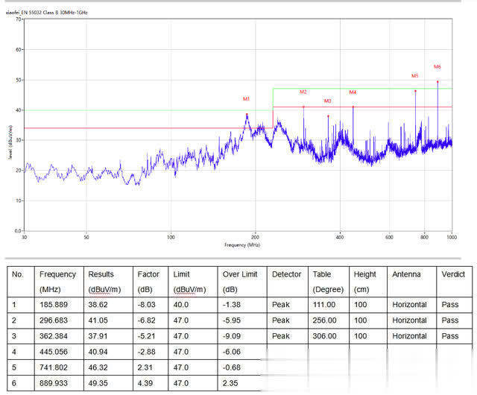Click the M3 marker on the spectrum
Screen dimensions: 477x395
click(x=328, y=101)
